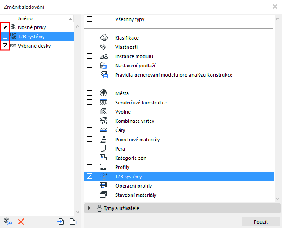Click the Stavební materiály brick icon
The image size is (282, 228).
point(103,195)
